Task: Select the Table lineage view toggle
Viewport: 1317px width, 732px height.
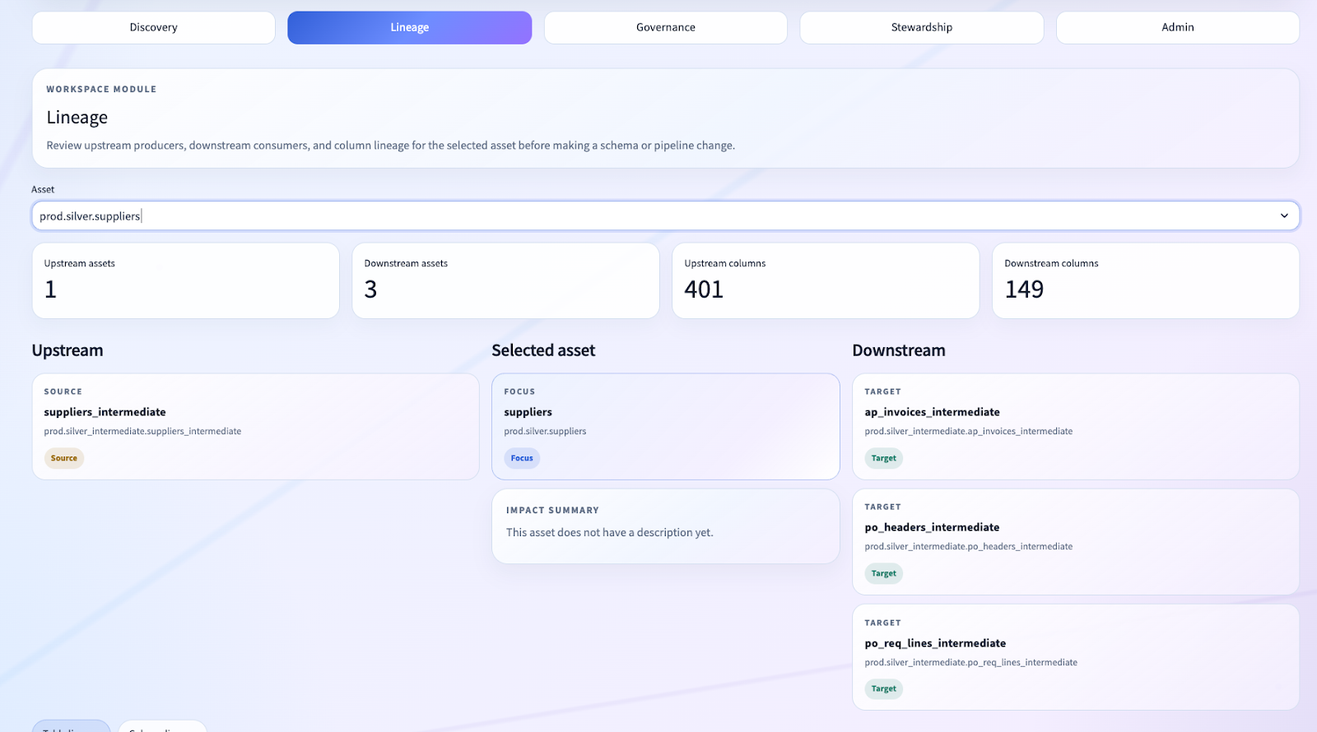Action: (x=71, y=727)
